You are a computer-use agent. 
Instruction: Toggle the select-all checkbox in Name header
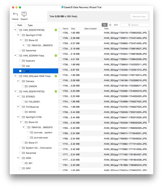(x=60, y=29)
